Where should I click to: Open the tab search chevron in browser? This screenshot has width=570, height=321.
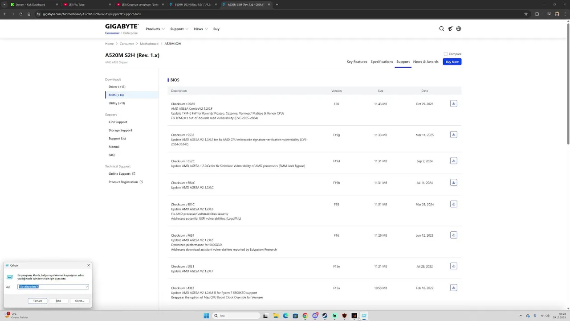[x=5, y=4]
